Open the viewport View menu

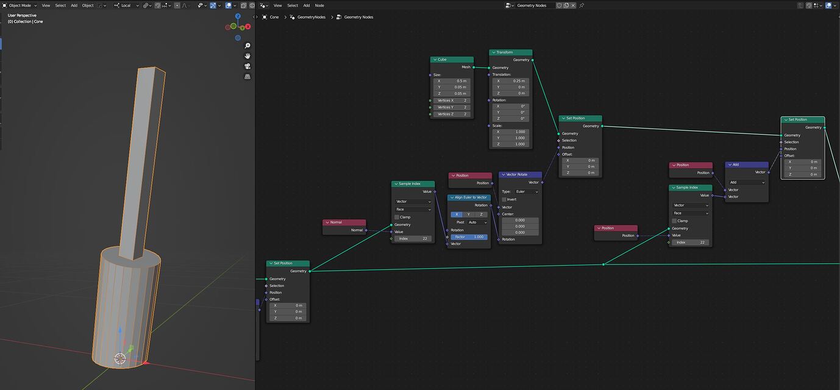click(46, 5)
